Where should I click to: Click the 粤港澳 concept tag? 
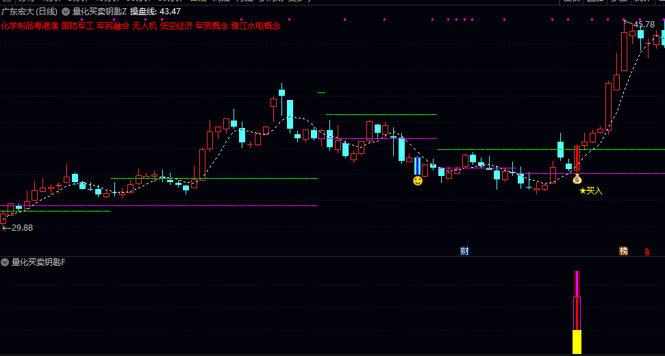(45, 26)
